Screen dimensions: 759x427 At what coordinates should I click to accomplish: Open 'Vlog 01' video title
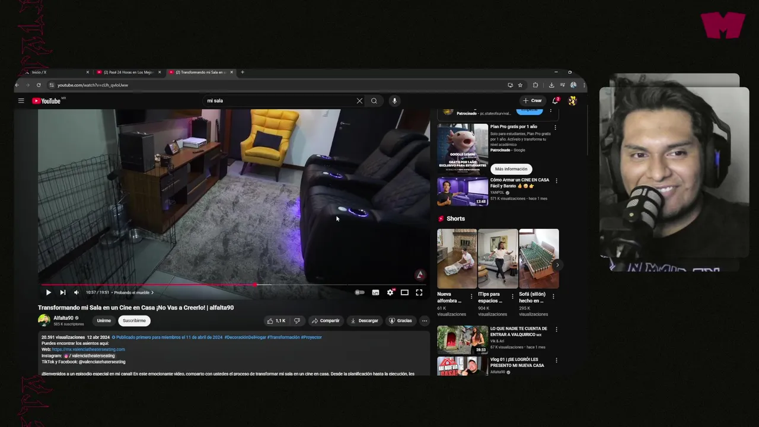517,362
